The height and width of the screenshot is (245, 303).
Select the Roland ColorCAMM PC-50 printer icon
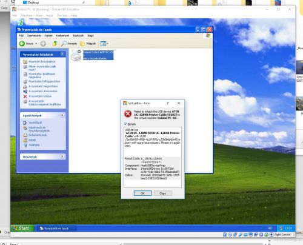pyautogui.click(x=76, y=55)
